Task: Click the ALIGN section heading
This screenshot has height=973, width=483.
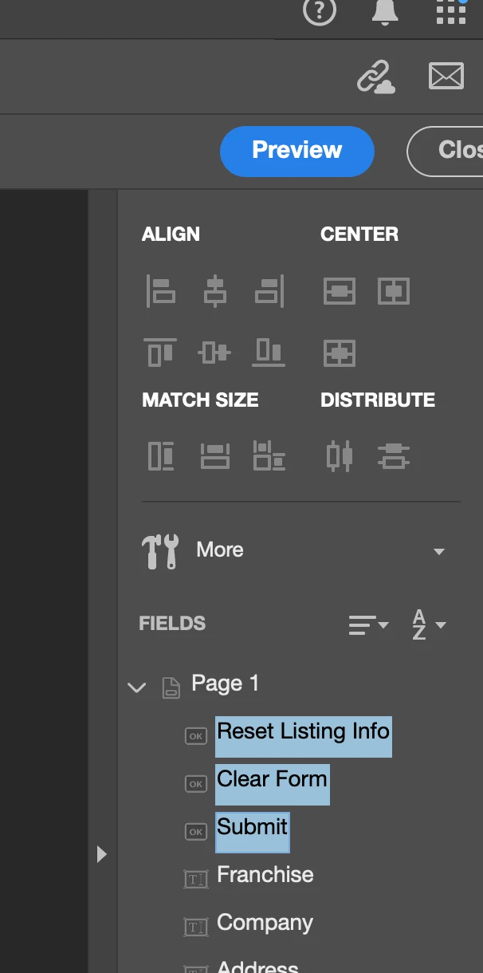Action: tap(171, 234)
